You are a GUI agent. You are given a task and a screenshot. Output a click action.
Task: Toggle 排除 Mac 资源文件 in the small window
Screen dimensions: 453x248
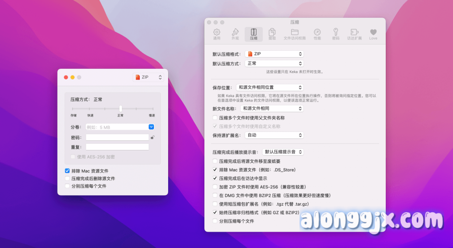67,171
